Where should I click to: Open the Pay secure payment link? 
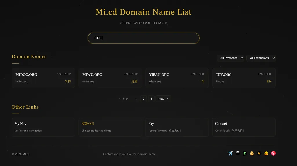click(177, 127)
